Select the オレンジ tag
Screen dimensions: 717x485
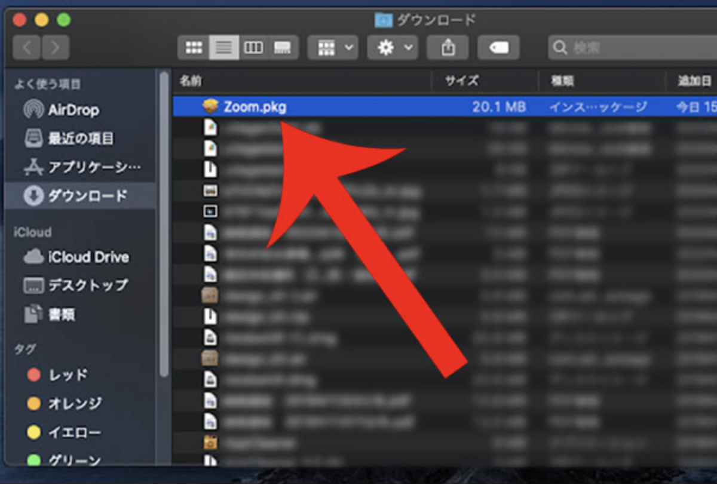tap(75, 404)
